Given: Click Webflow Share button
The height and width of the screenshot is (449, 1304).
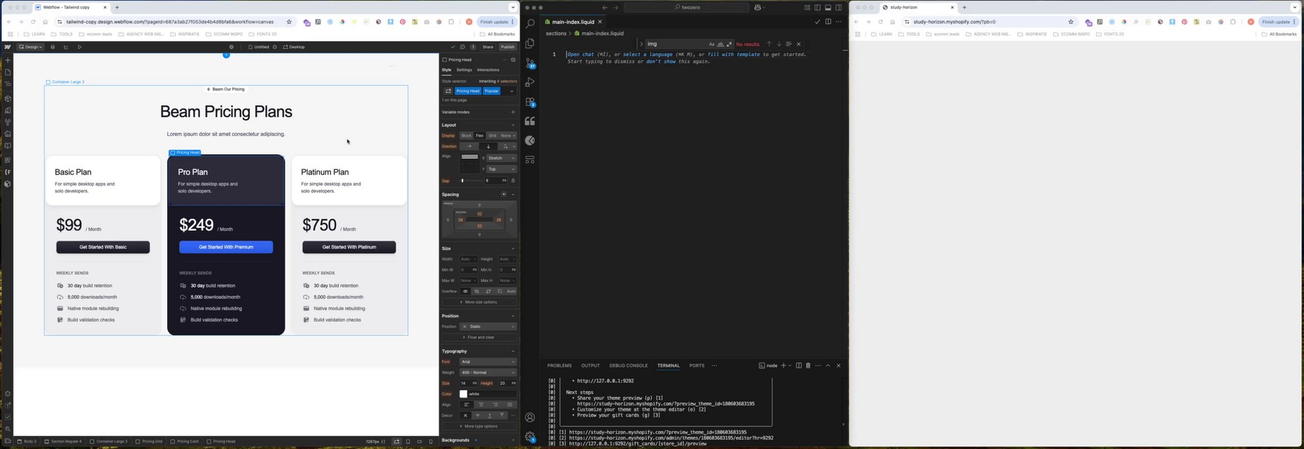Looking at the screenshot, I should tap(488, 47).
